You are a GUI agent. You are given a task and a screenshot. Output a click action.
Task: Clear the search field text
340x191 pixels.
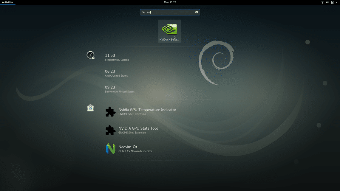click(x=197, y=12)
